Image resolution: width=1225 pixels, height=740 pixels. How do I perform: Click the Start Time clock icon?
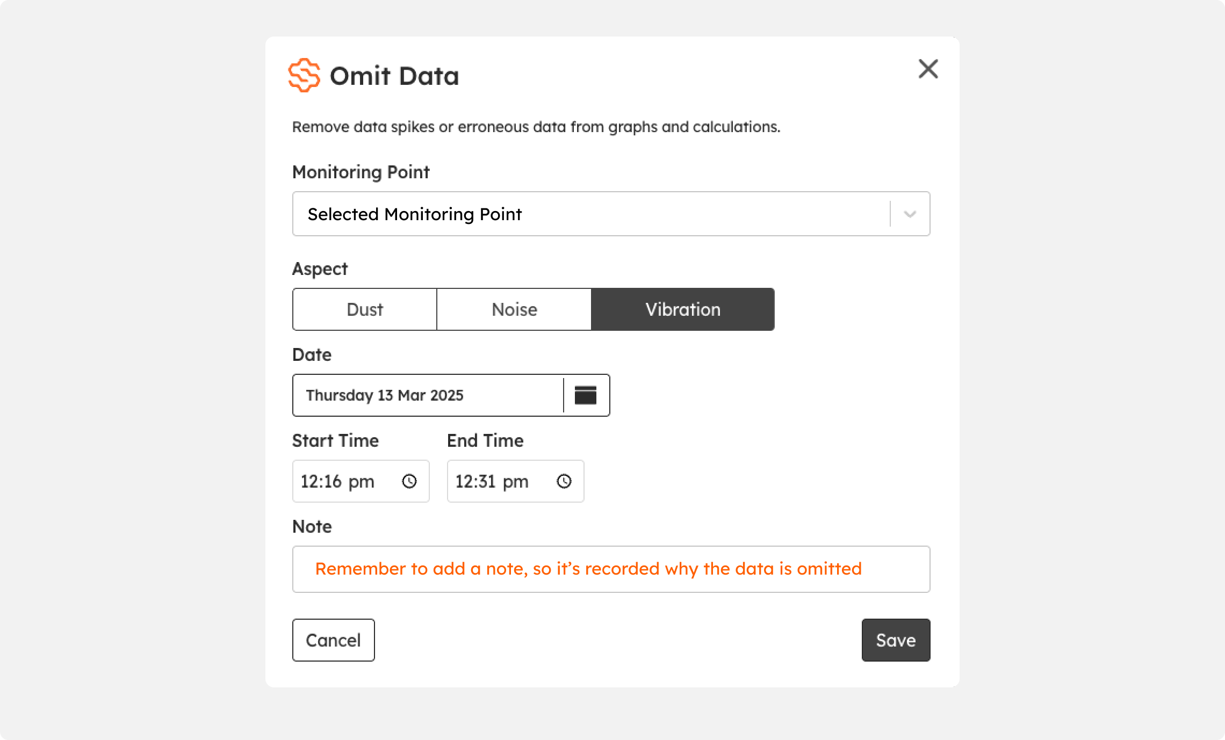(409, 481)
